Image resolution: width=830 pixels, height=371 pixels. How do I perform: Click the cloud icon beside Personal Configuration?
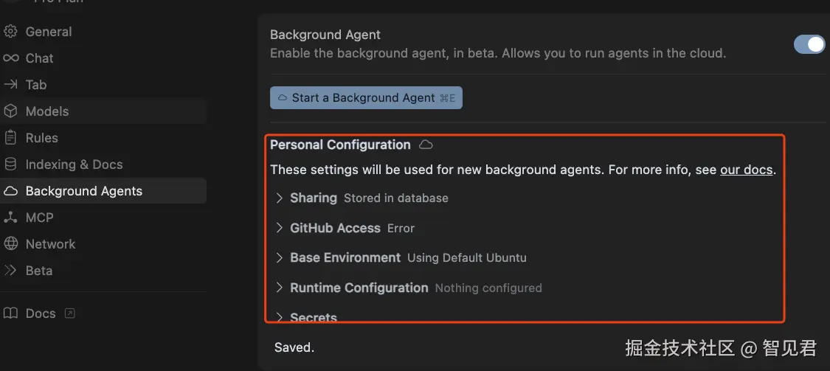pos(426,145)
